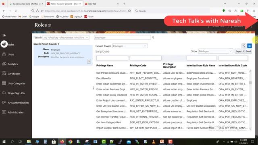
Task: Open VLC media player from taskbar
Action: coord(154,141)
